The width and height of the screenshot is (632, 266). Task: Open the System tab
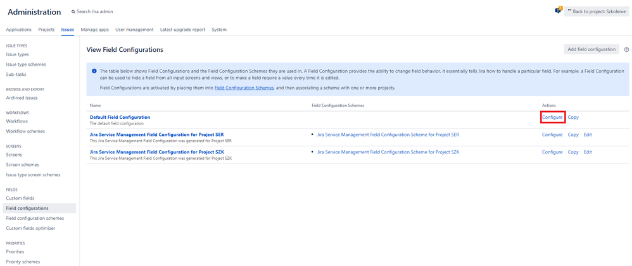(219, 29)
